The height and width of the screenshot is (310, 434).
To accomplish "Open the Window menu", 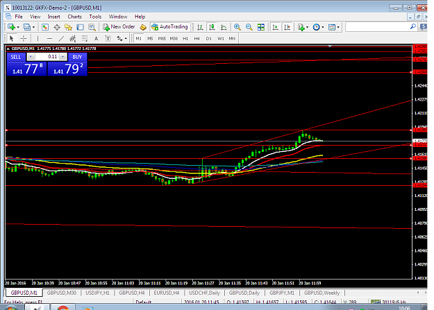I will [118, 17].
